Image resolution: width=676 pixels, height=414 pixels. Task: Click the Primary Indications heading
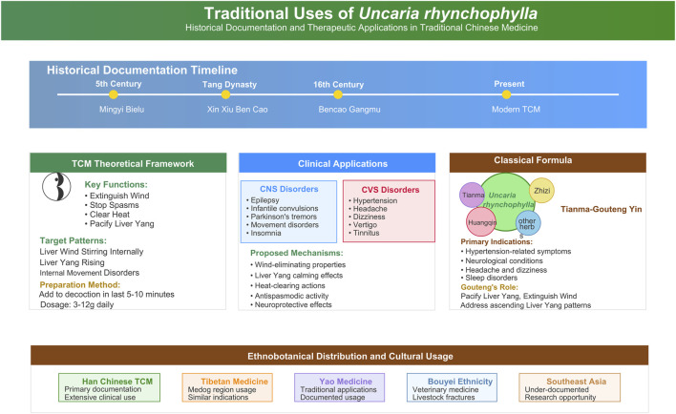click(x=496, y=241)
